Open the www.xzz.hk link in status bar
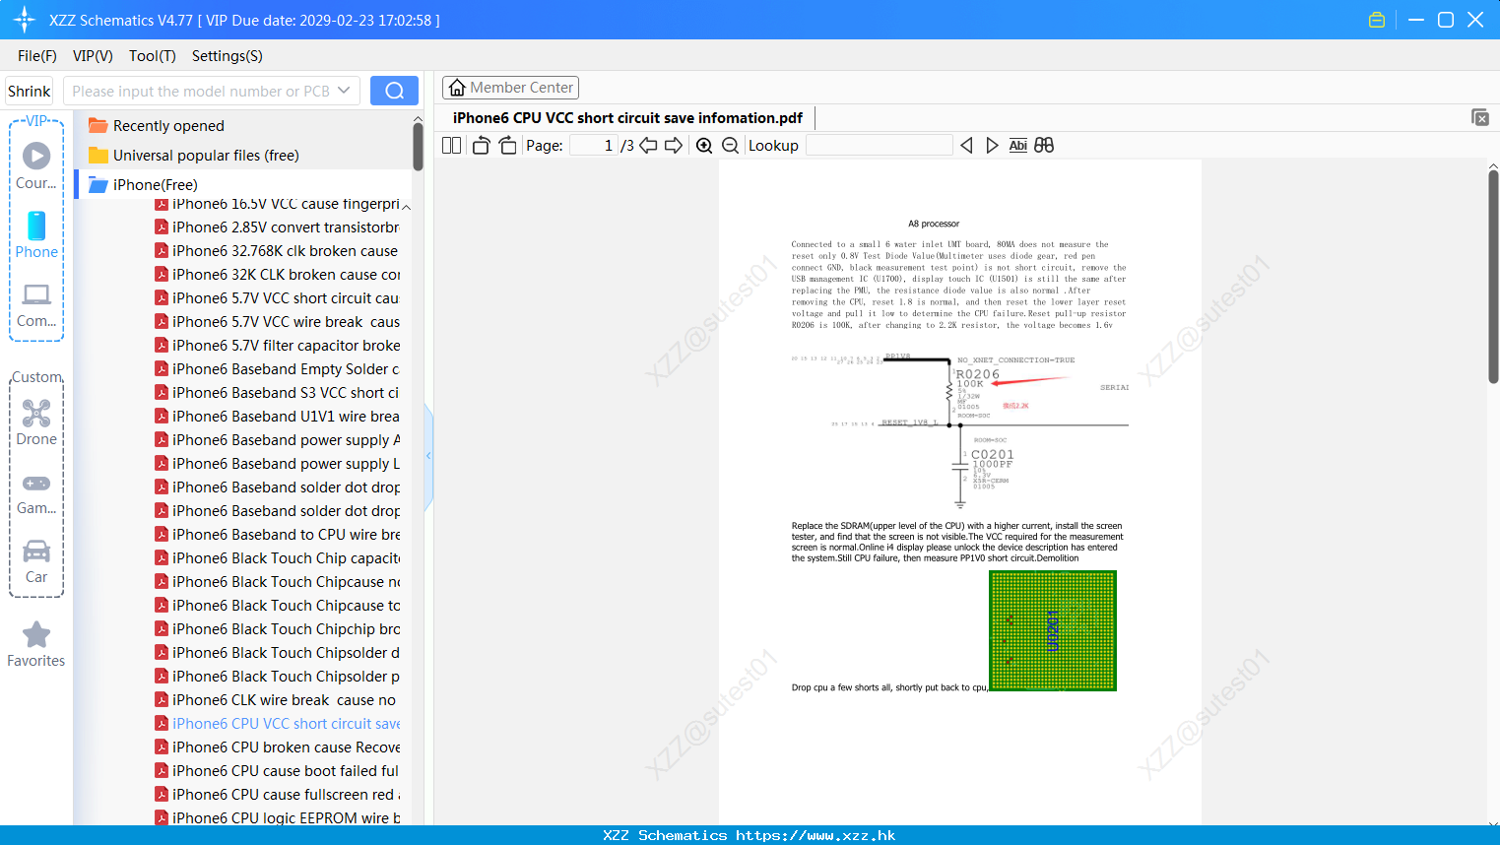1500x845 pixels. pyautogui.click(x=815, y=835)
